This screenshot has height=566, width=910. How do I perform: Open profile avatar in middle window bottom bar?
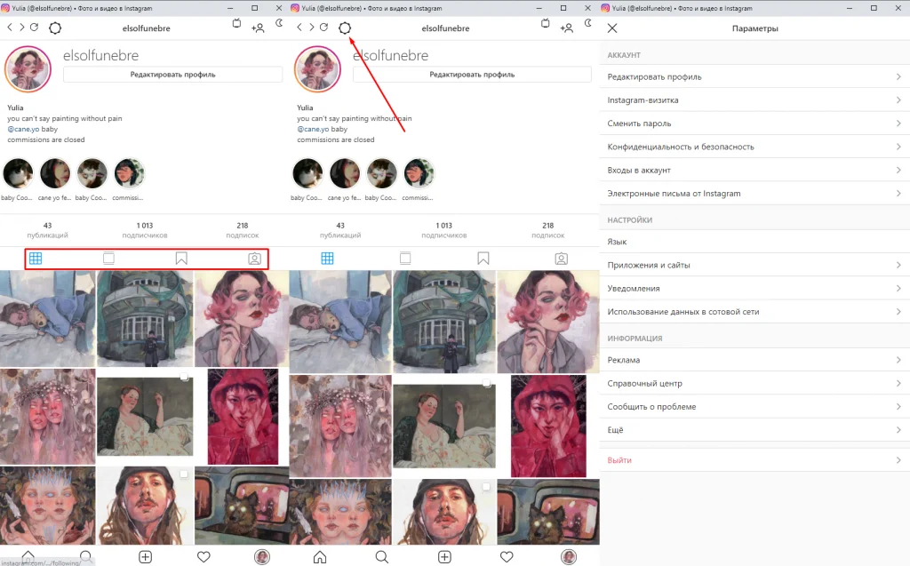(569, 557)
